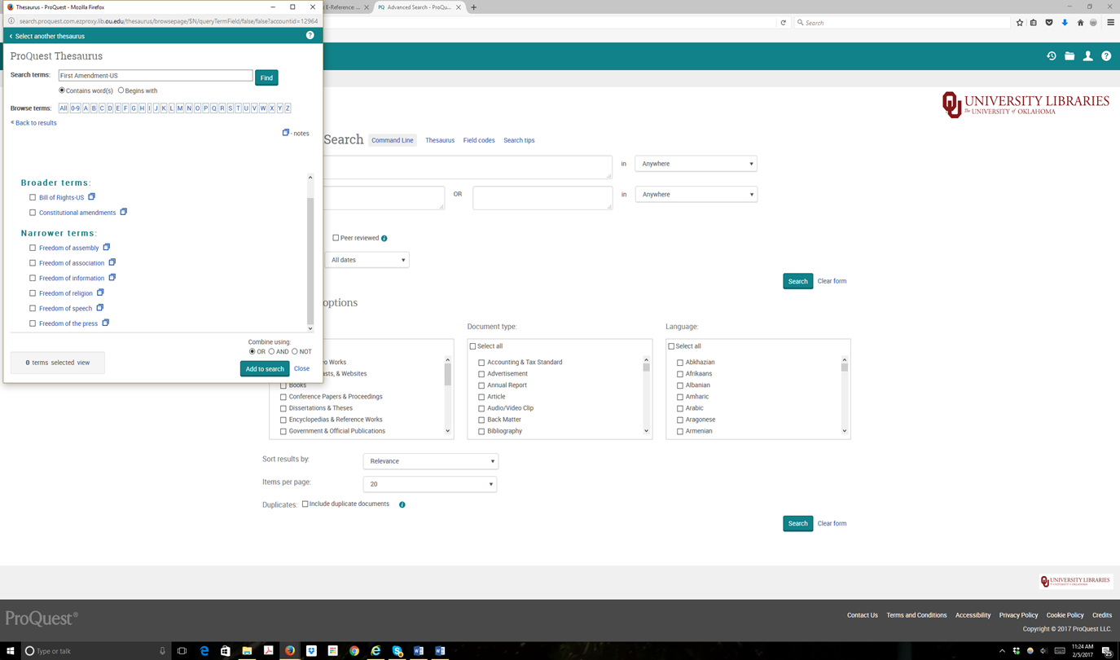
Task: Check the Freedom of religion checkbox
Action: point(33,293)
